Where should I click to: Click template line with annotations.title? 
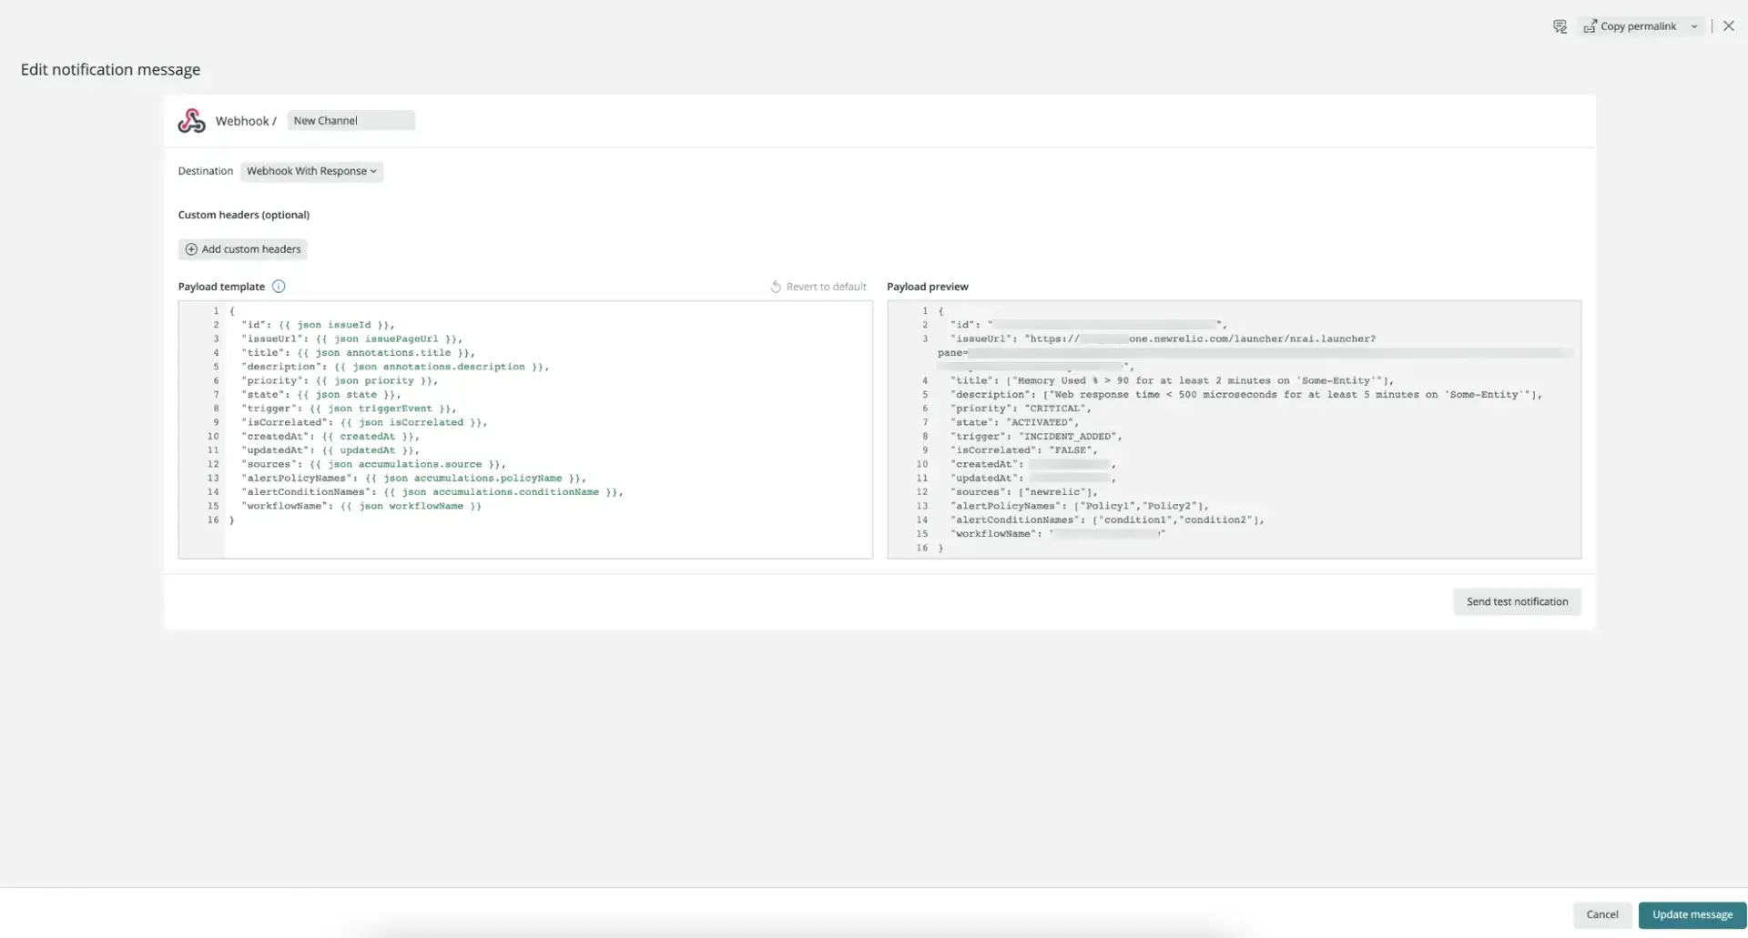[x=359, y=353]
